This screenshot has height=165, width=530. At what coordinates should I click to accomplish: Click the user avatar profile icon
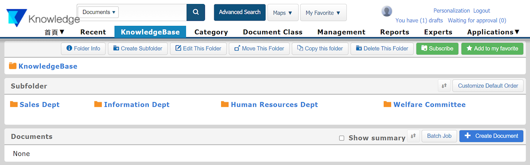pyautogui.click(x=387, y=11)
